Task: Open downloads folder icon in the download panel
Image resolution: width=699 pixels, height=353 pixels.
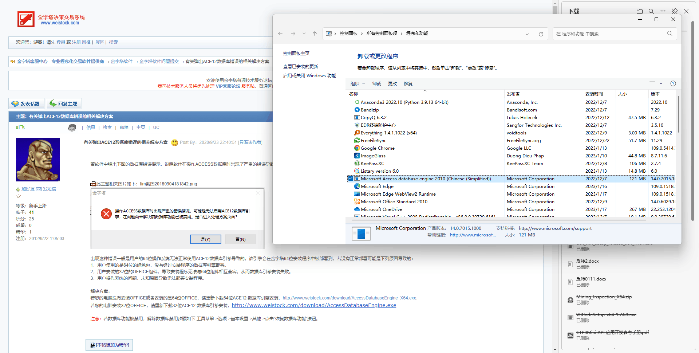Action: (640, 11)
